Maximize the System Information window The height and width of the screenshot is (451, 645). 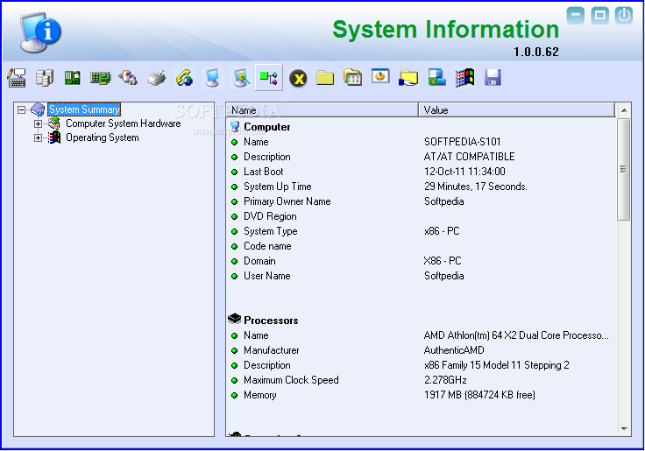(x=599, y=16)
